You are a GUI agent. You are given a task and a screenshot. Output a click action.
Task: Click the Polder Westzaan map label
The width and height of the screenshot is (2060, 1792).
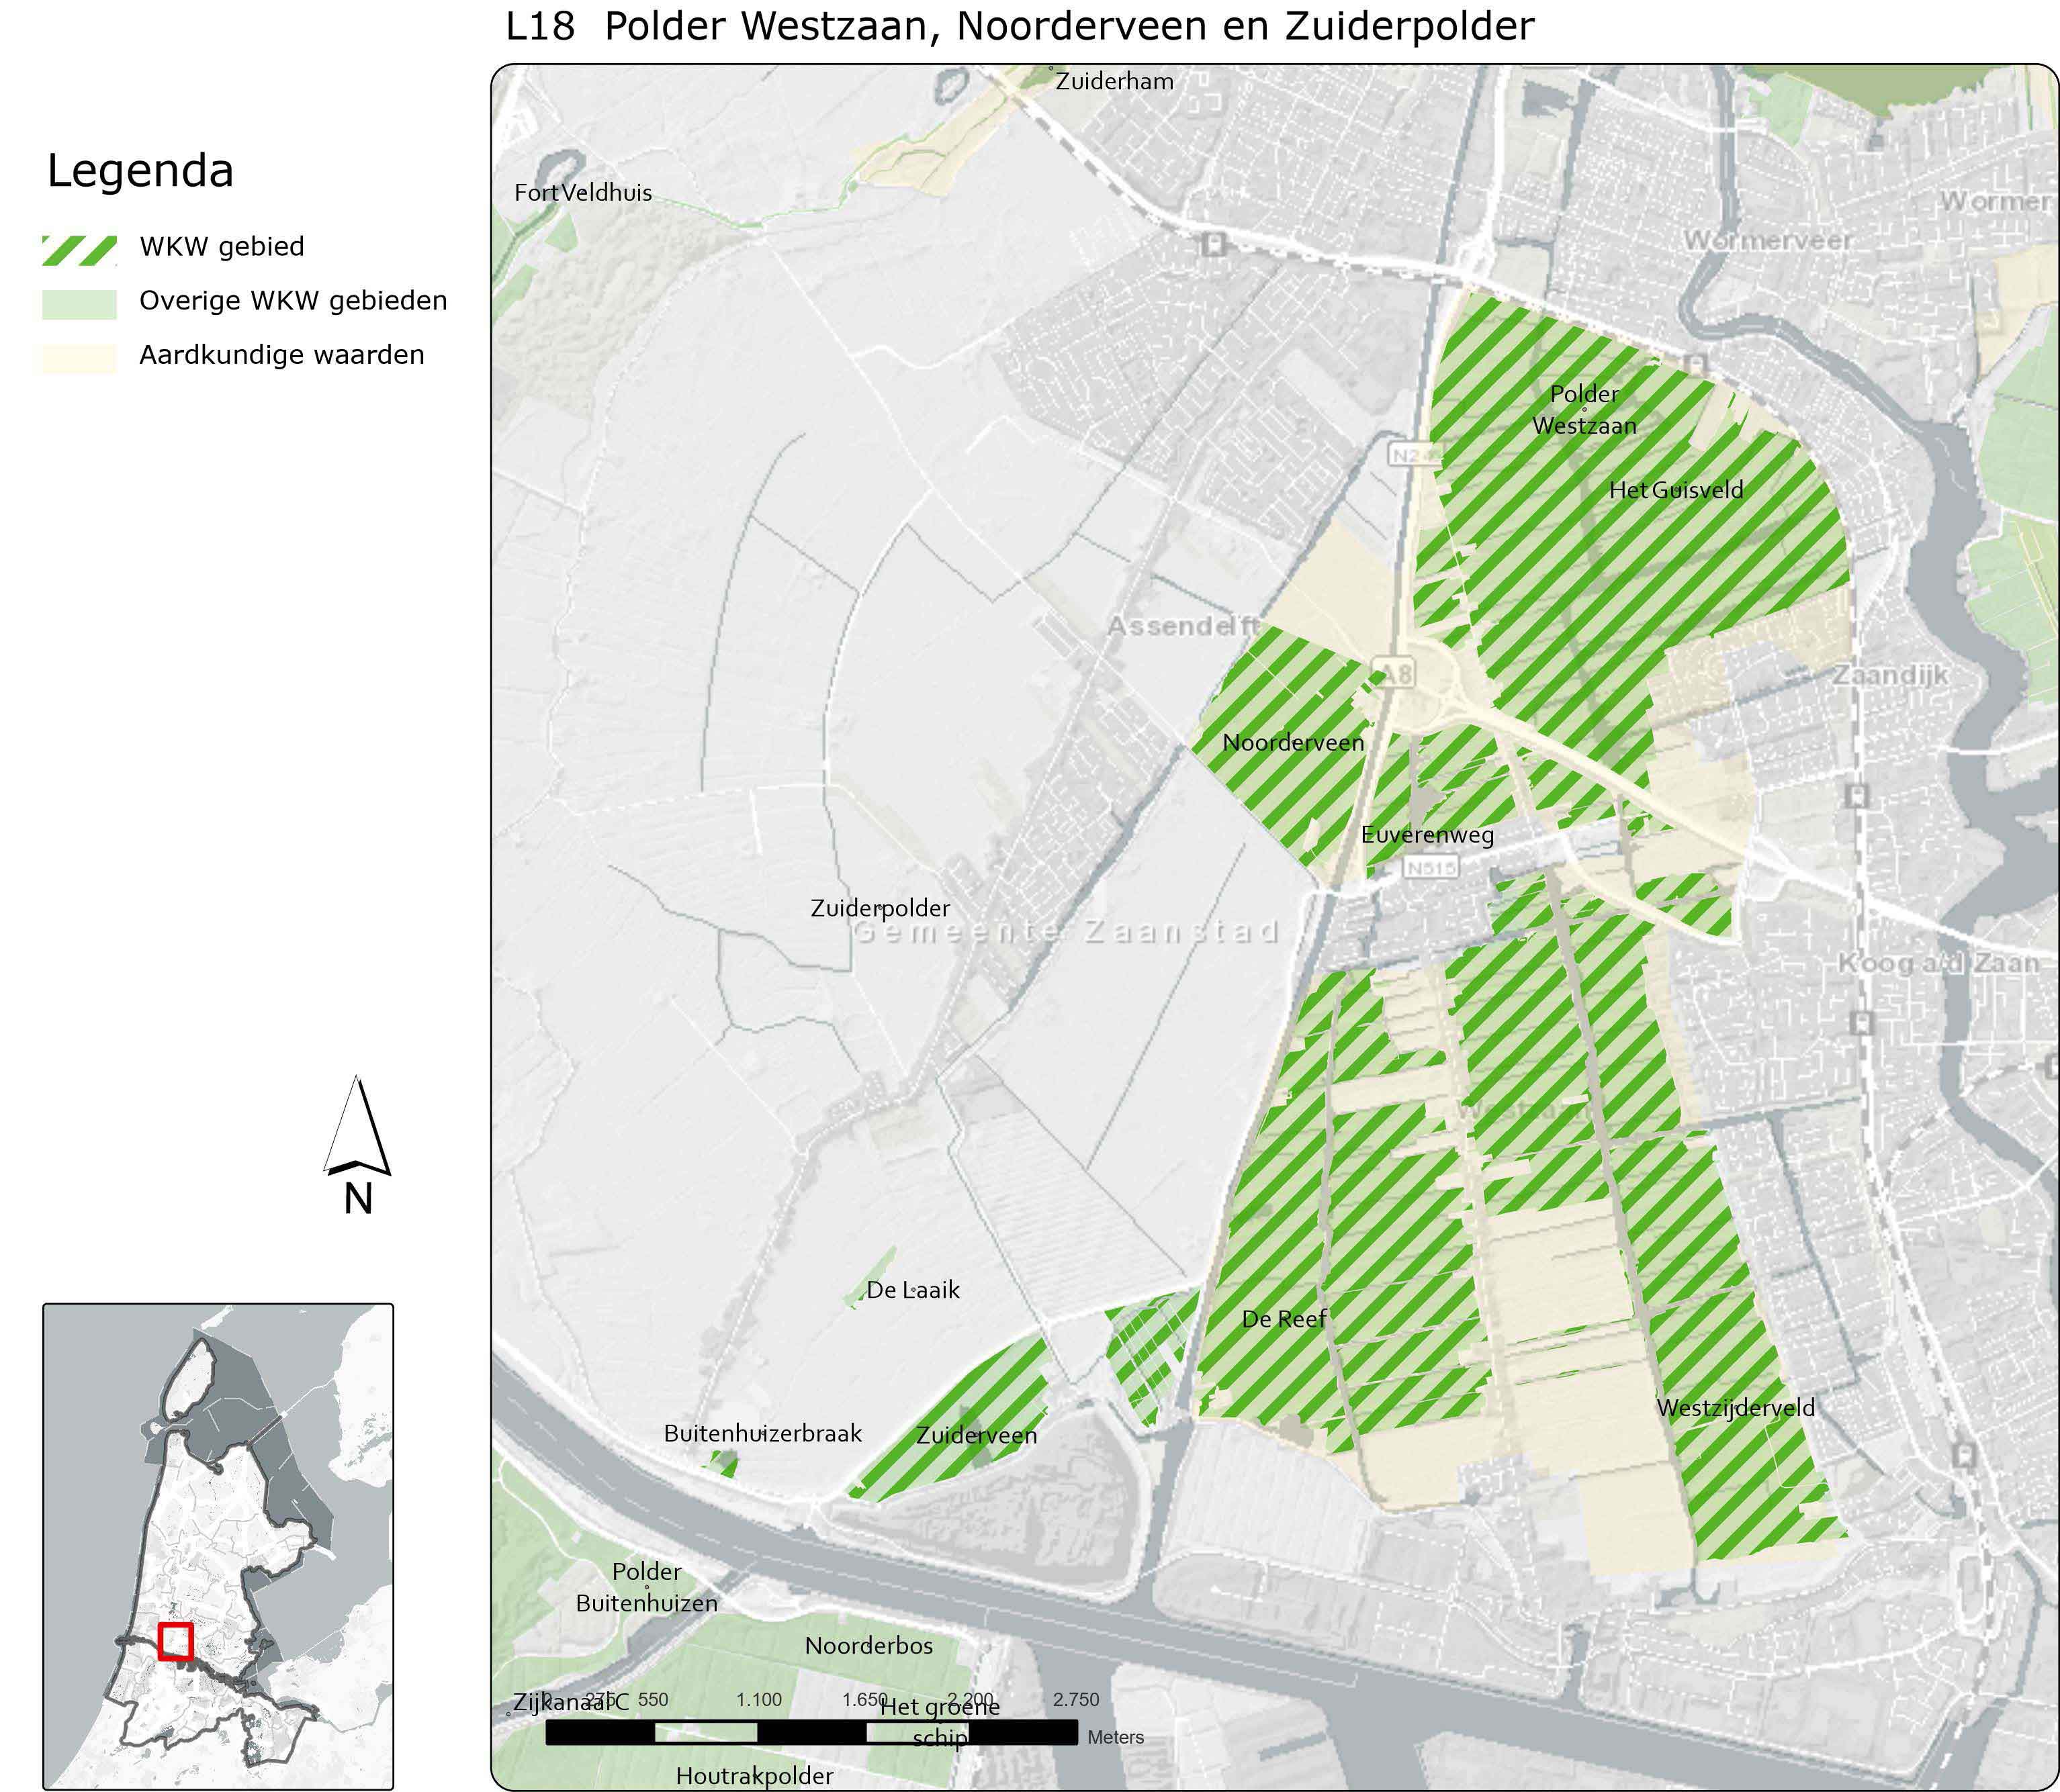(1584, 409)
